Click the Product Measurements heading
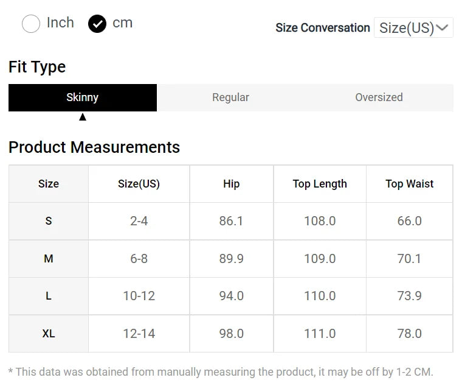This screenshot has width=462, height=383. (94, 147)
